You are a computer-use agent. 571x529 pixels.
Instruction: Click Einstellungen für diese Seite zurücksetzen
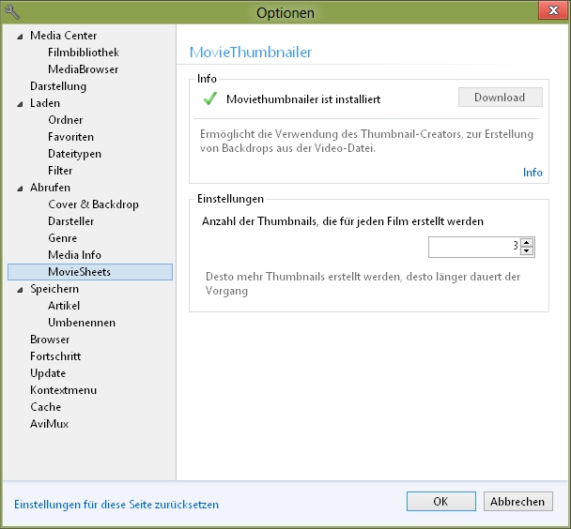tap(116, 505)
